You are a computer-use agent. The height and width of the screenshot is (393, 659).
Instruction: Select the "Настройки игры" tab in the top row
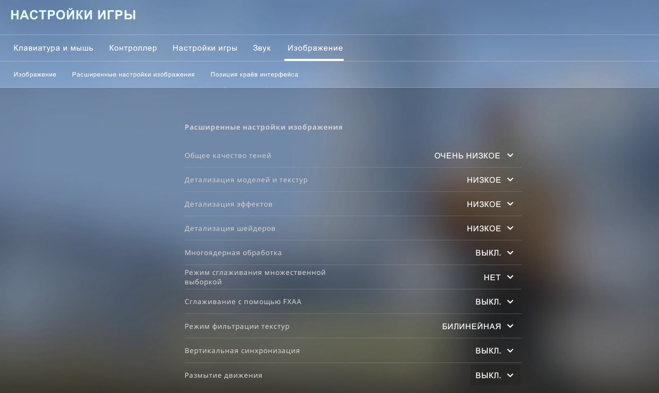pos(205,48)
